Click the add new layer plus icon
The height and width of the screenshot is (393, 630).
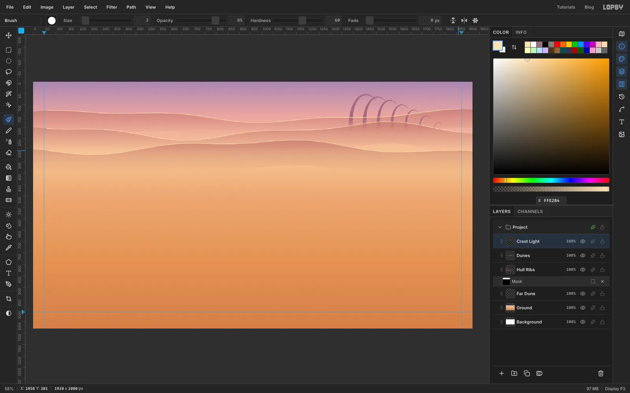(x=502, y=373)
